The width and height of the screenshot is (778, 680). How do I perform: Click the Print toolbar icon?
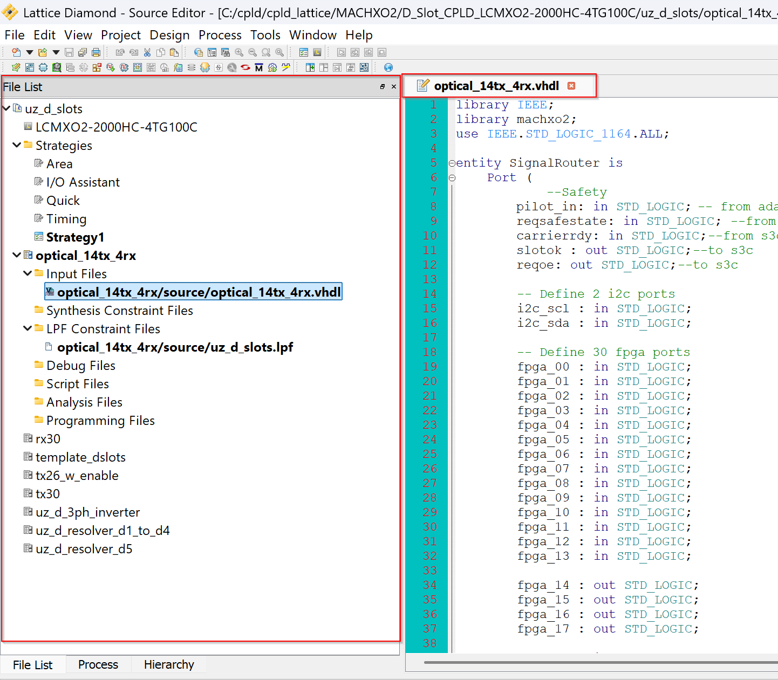click(96, 52)
